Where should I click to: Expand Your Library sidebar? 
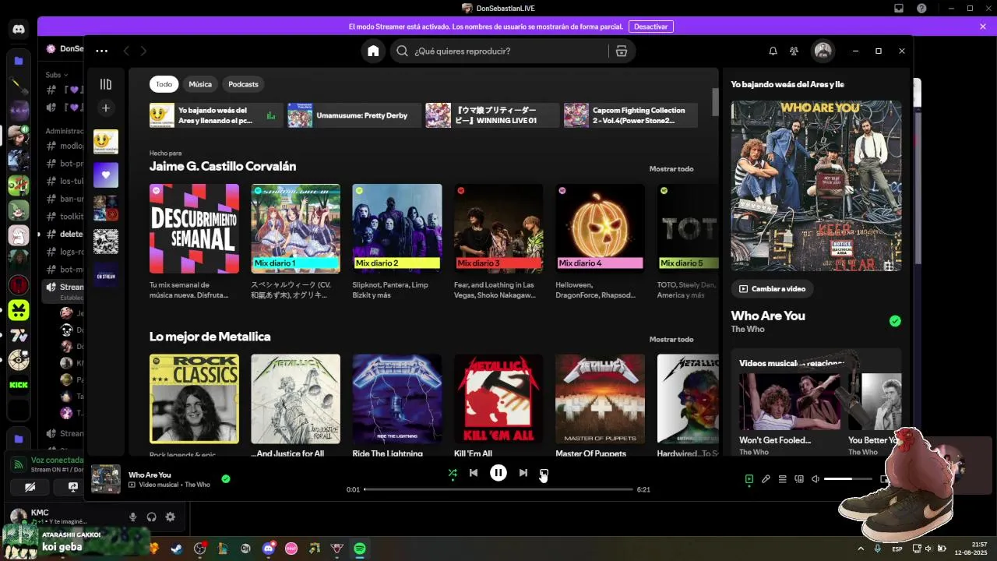(106, 84)
